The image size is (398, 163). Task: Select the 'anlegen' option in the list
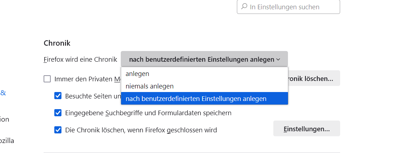click(x=138, y=73)
